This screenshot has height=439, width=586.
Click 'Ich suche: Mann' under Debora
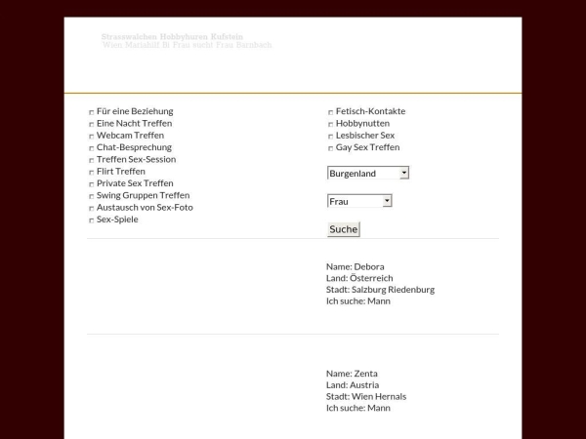(358, 300)
